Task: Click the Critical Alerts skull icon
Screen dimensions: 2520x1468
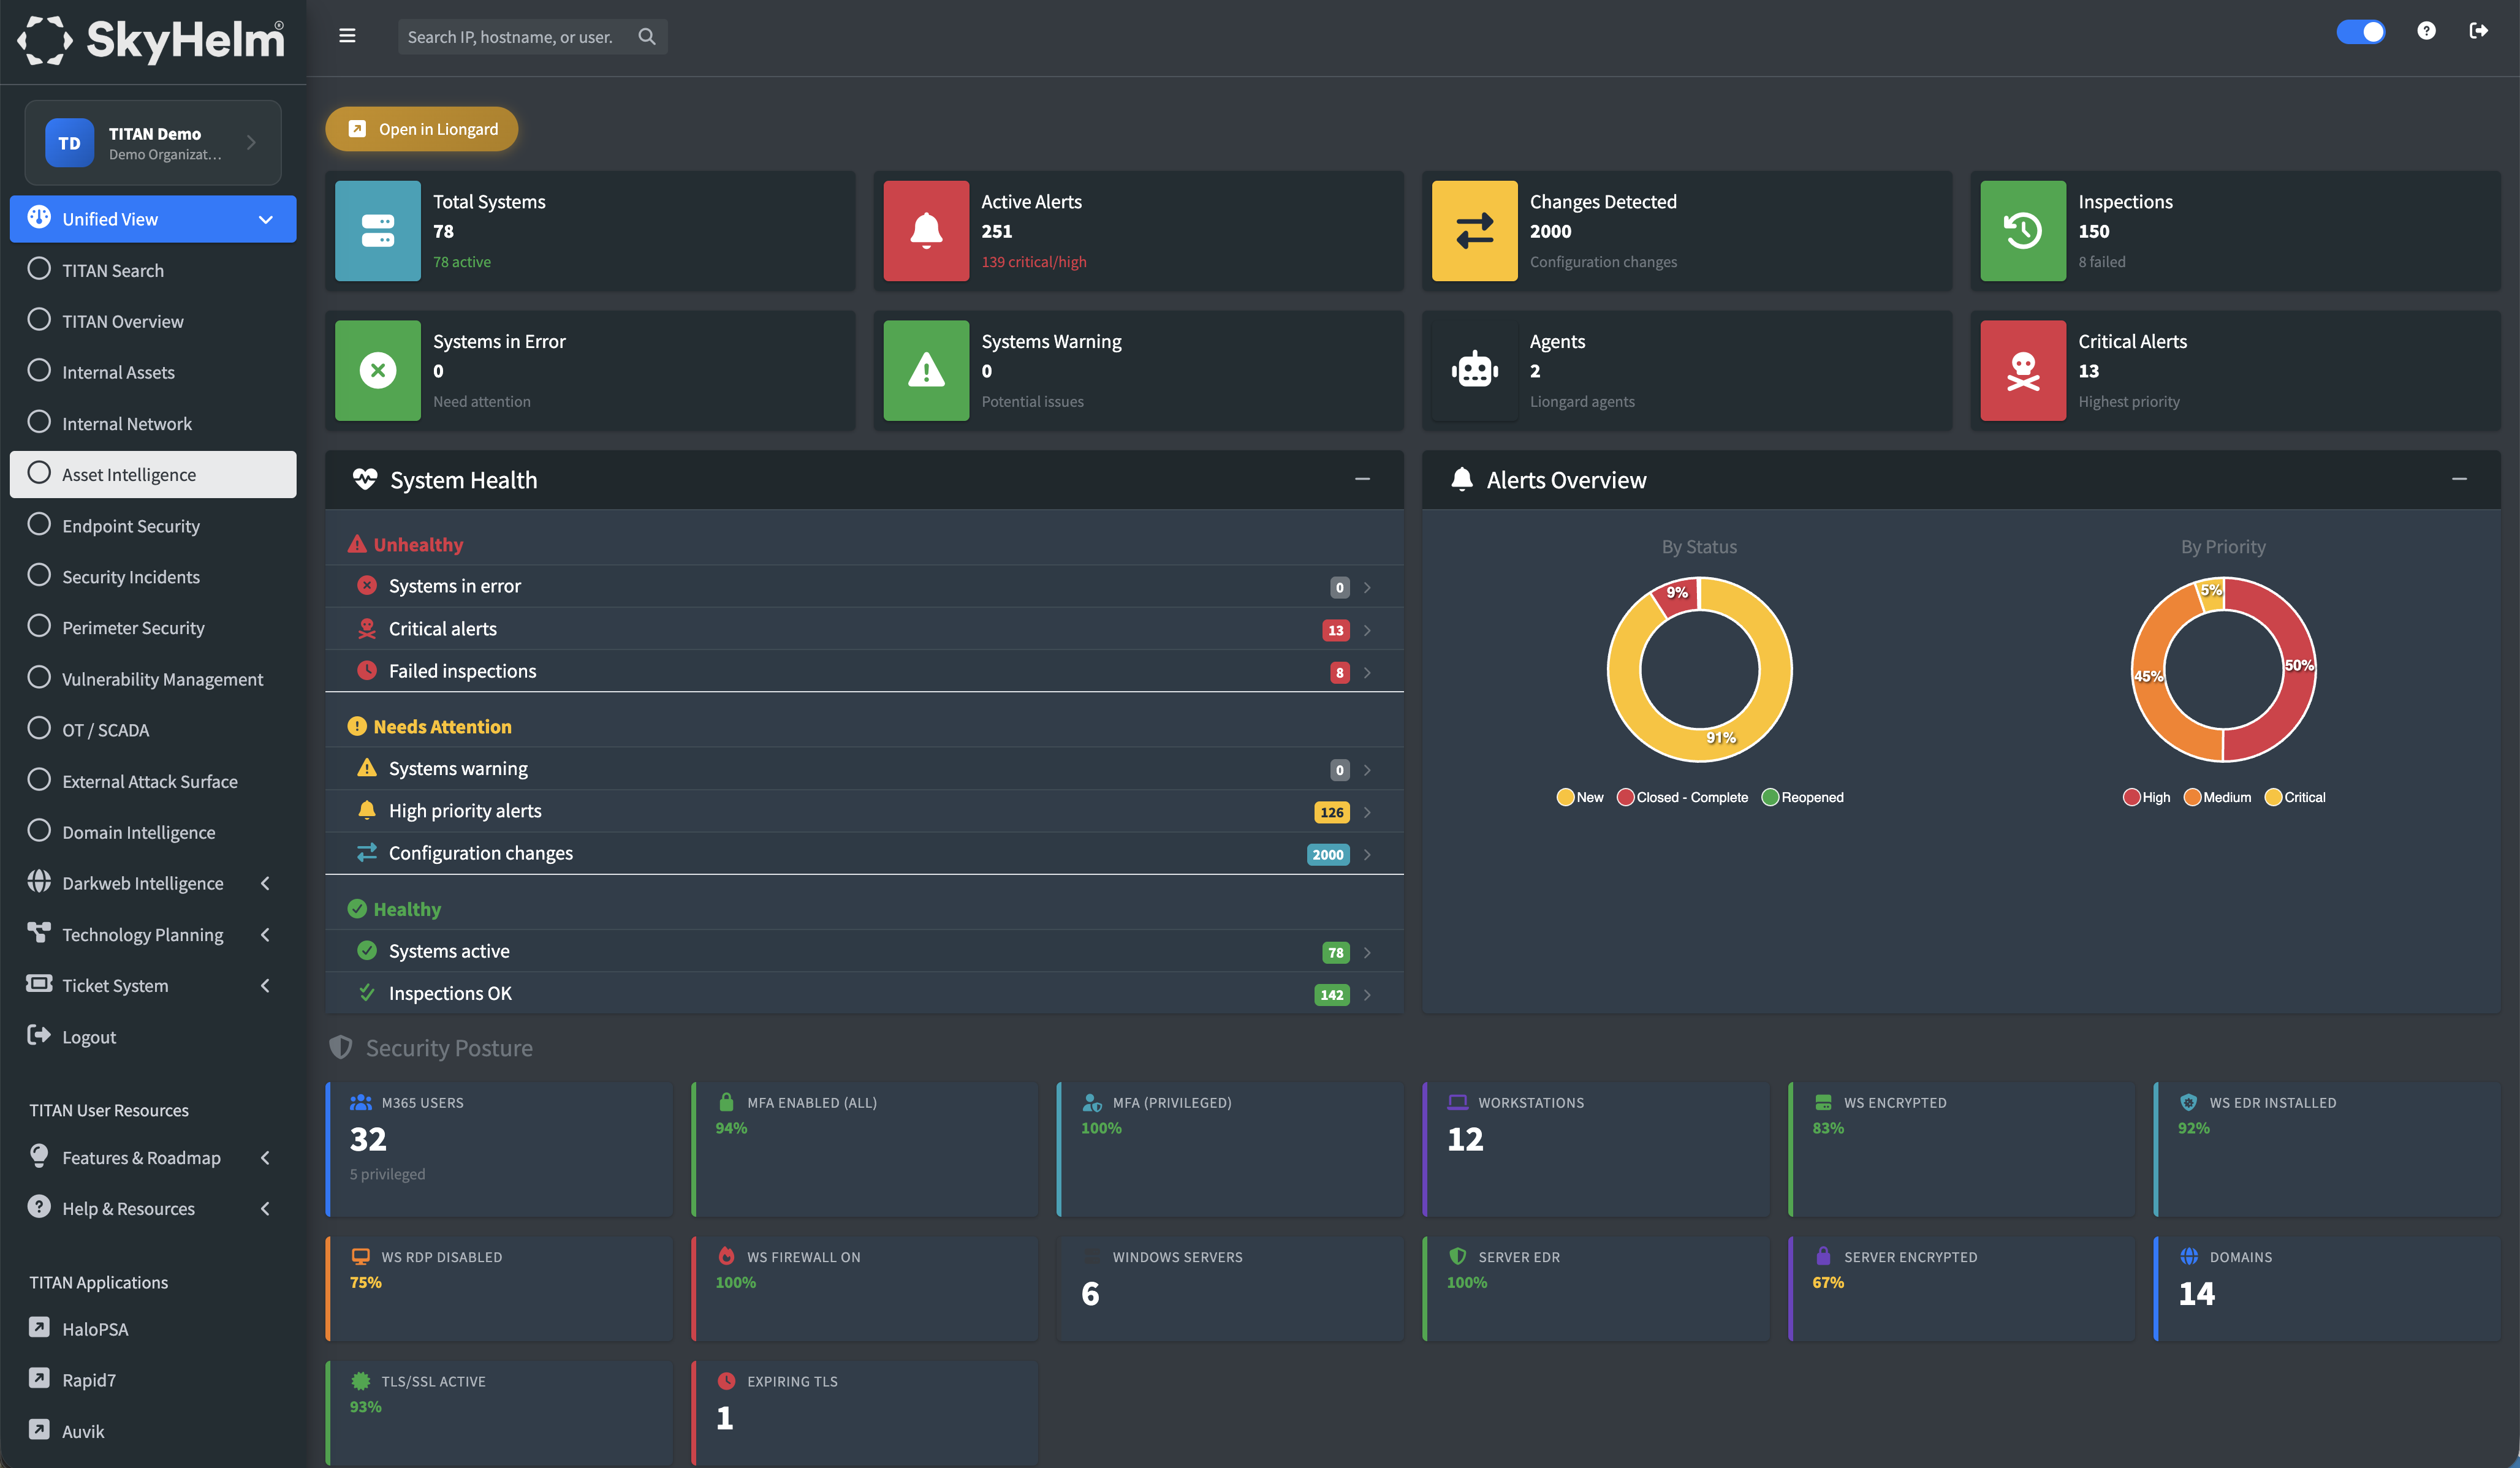Action: click(x=2023, y=371)
